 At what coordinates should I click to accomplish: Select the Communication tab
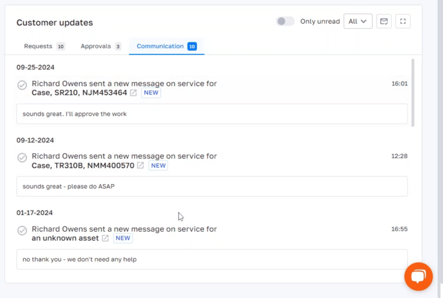166,46
